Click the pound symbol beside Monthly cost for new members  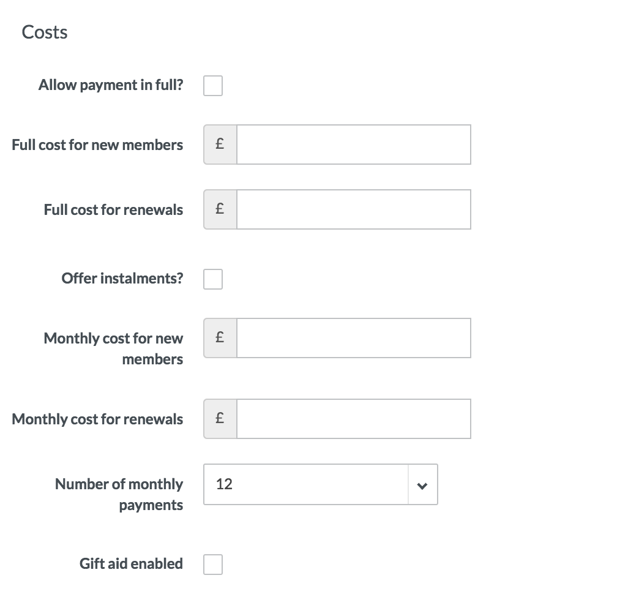point(220,338)
